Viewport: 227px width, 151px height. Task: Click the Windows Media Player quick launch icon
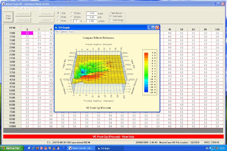pyautogui.click(x=50, y=148)
